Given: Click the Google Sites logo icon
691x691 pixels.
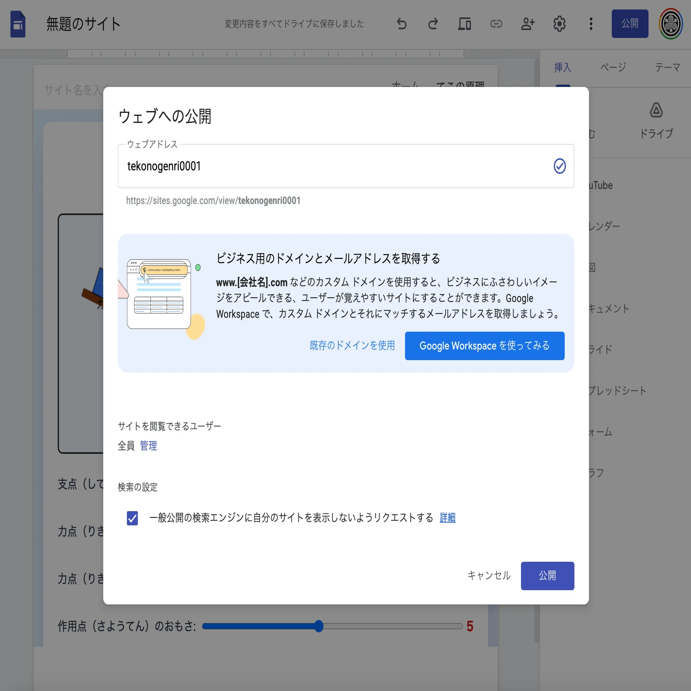Looking at the screenshot, I should [18, 24].
